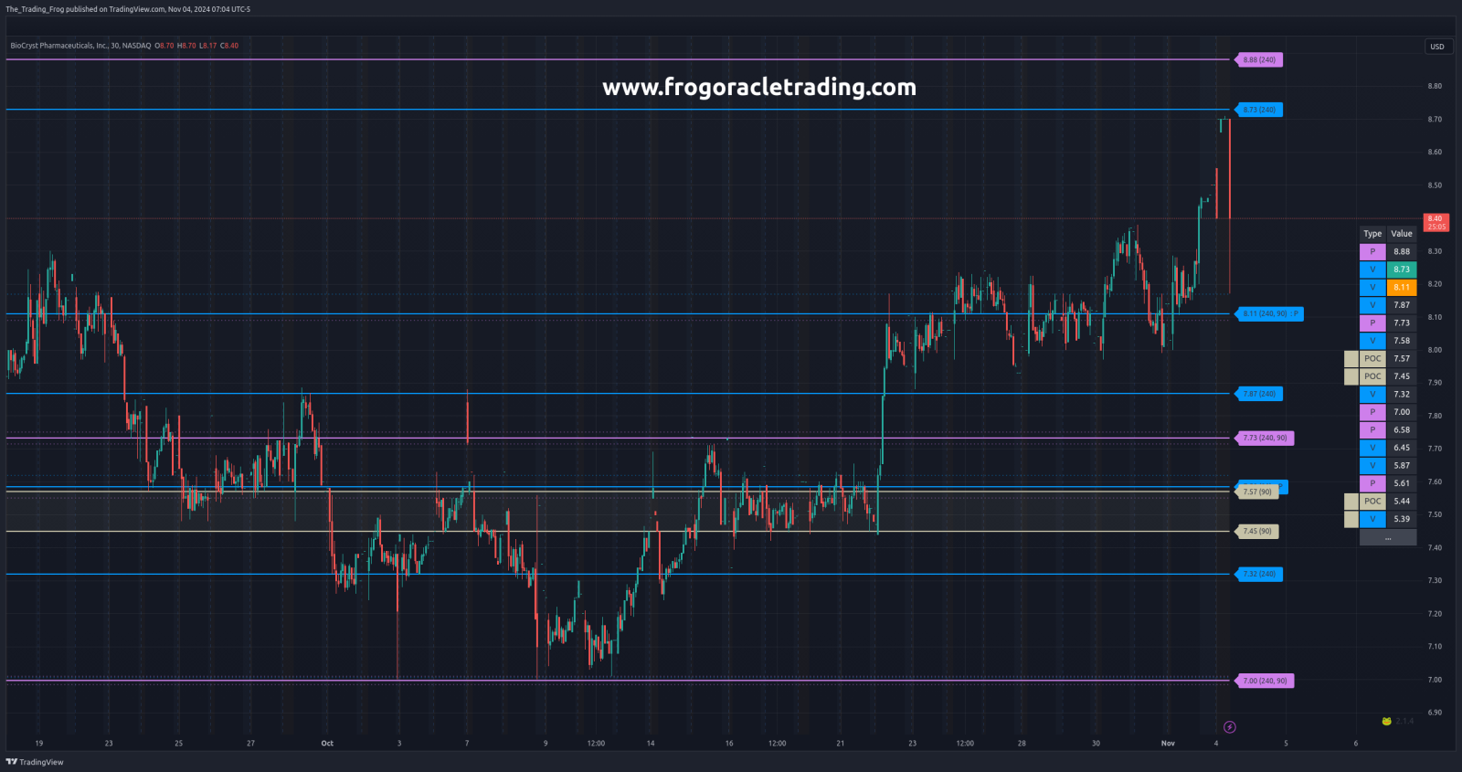Click the 7.87 value cell in table
This screenshot has width=1462, height=772.
[x=1402, y=305]
